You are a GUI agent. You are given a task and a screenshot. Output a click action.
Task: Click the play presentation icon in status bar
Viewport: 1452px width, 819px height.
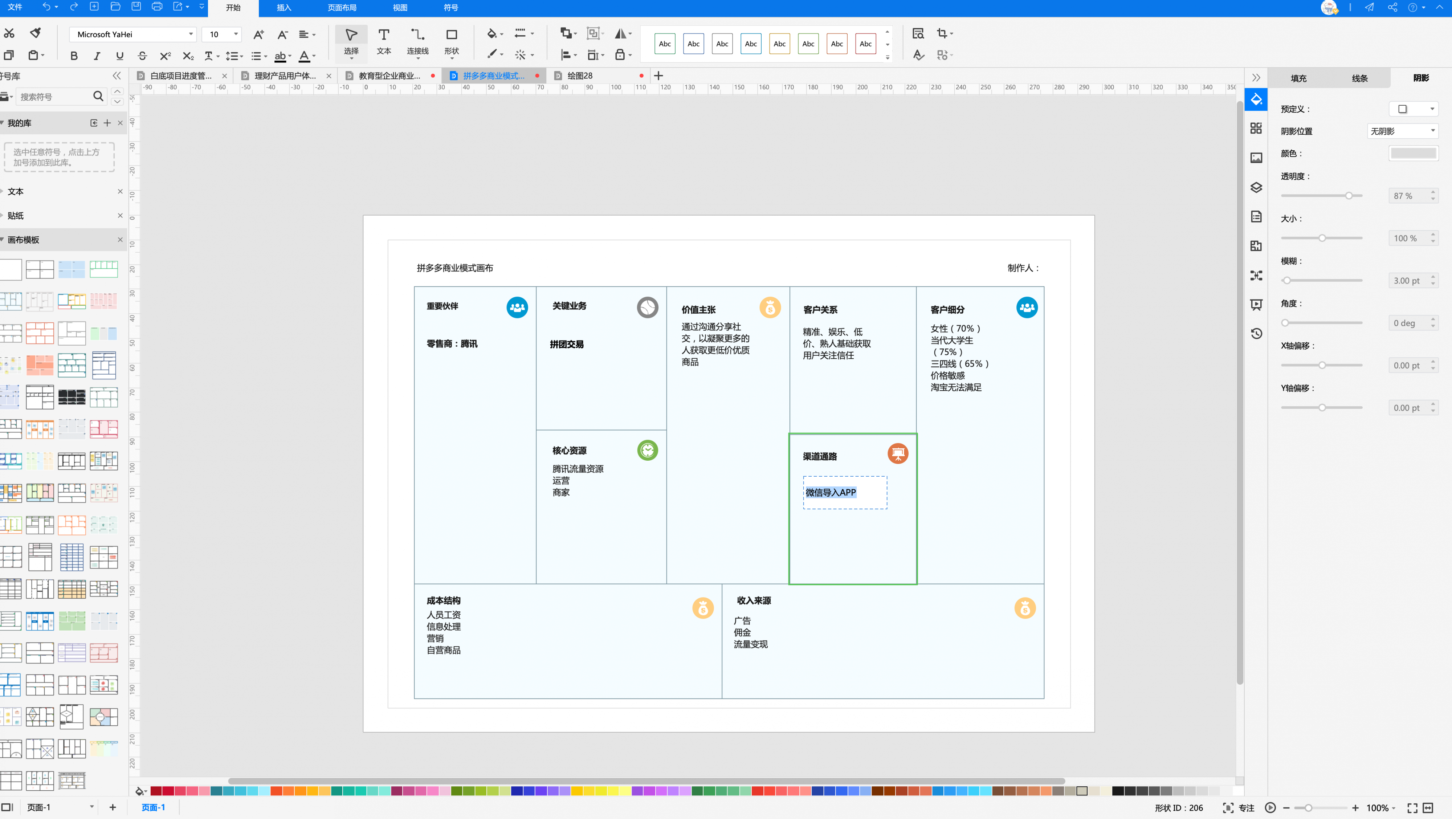(1270, 808)
